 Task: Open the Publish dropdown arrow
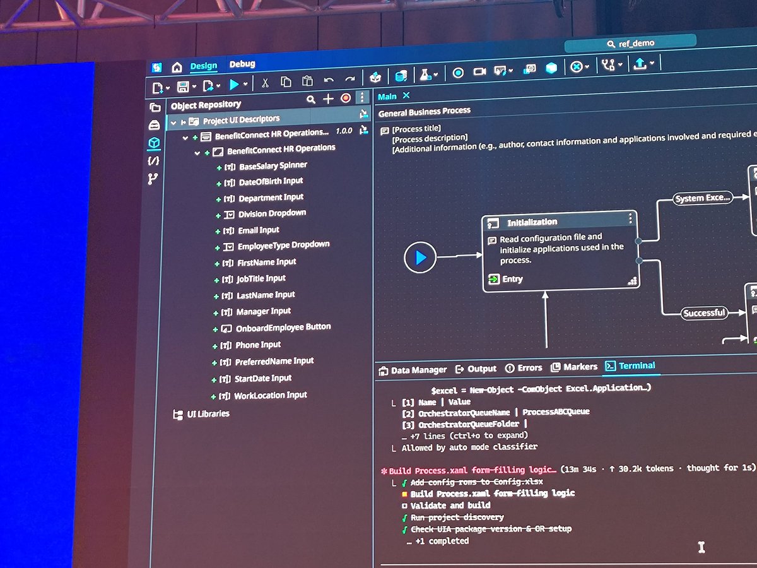point(652,64)
